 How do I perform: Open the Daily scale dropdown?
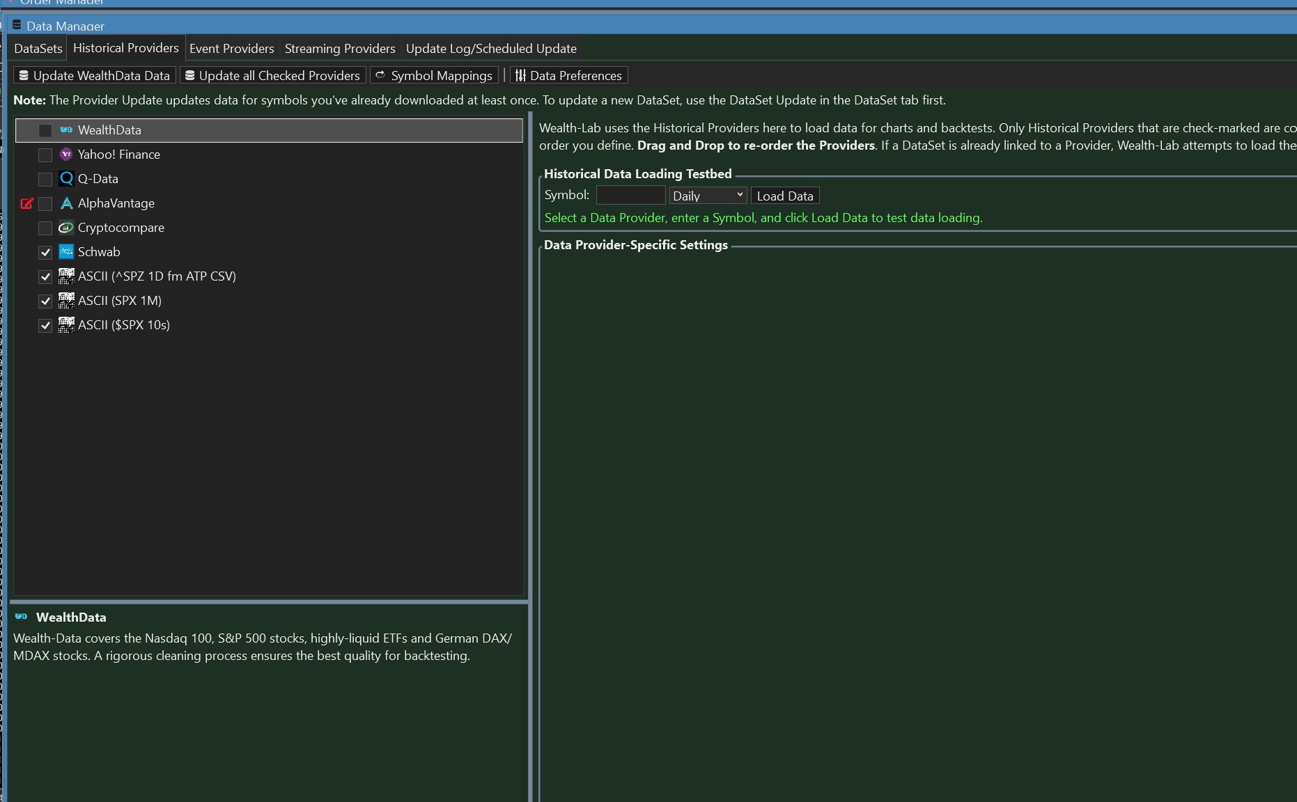click(708, 196)
